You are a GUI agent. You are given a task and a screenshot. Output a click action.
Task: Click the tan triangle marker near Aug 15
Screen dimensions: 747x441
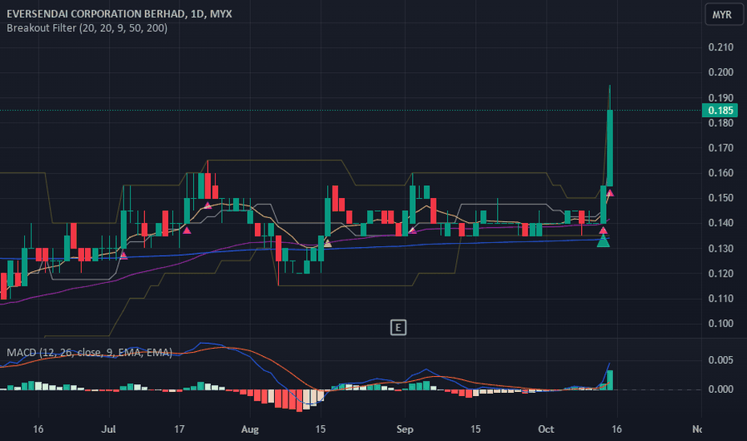click(327, 244)
